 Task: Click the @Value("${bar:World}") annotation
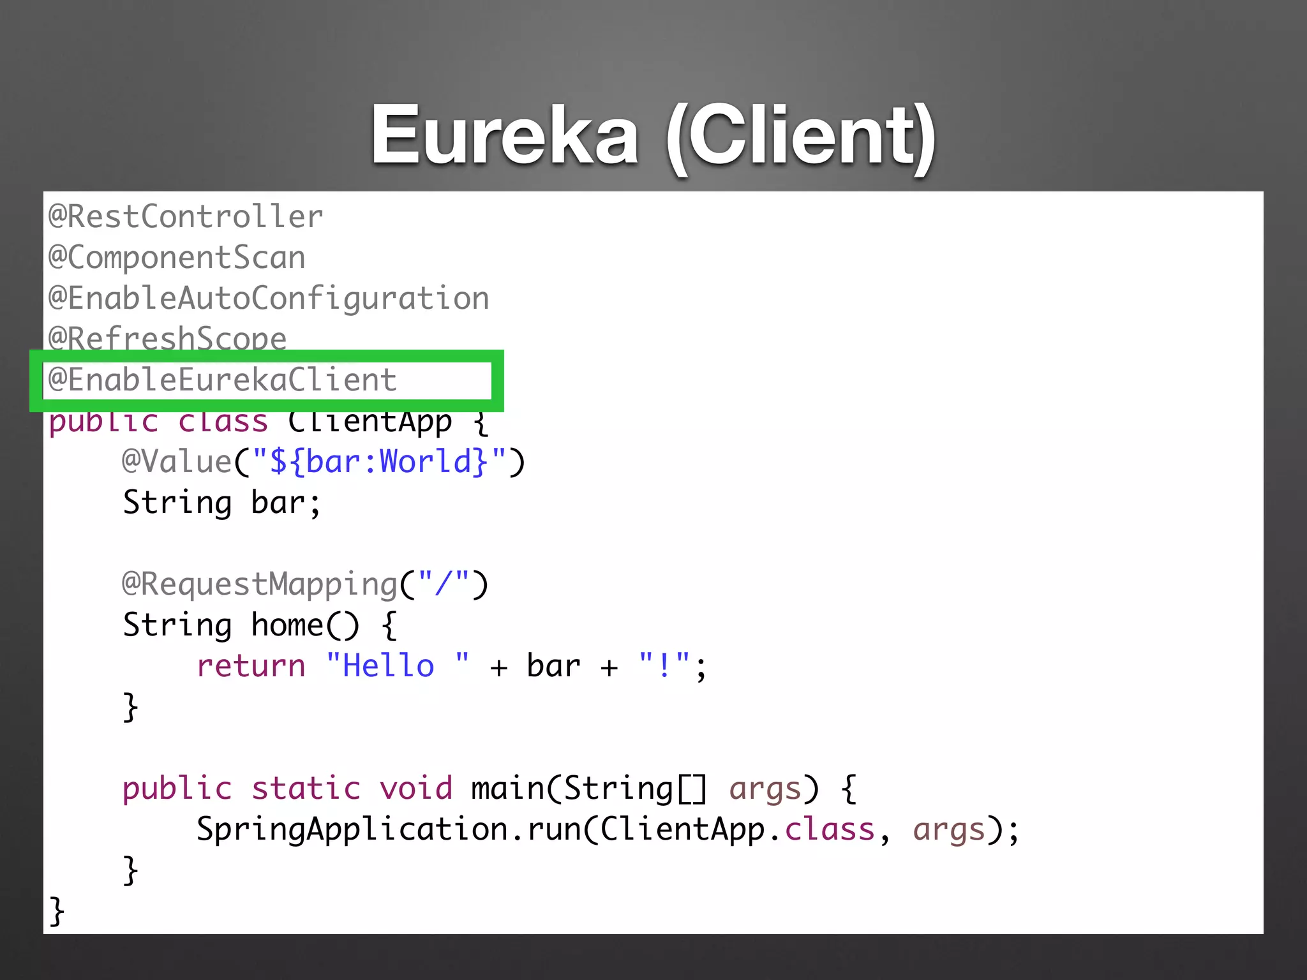point(324,462)
